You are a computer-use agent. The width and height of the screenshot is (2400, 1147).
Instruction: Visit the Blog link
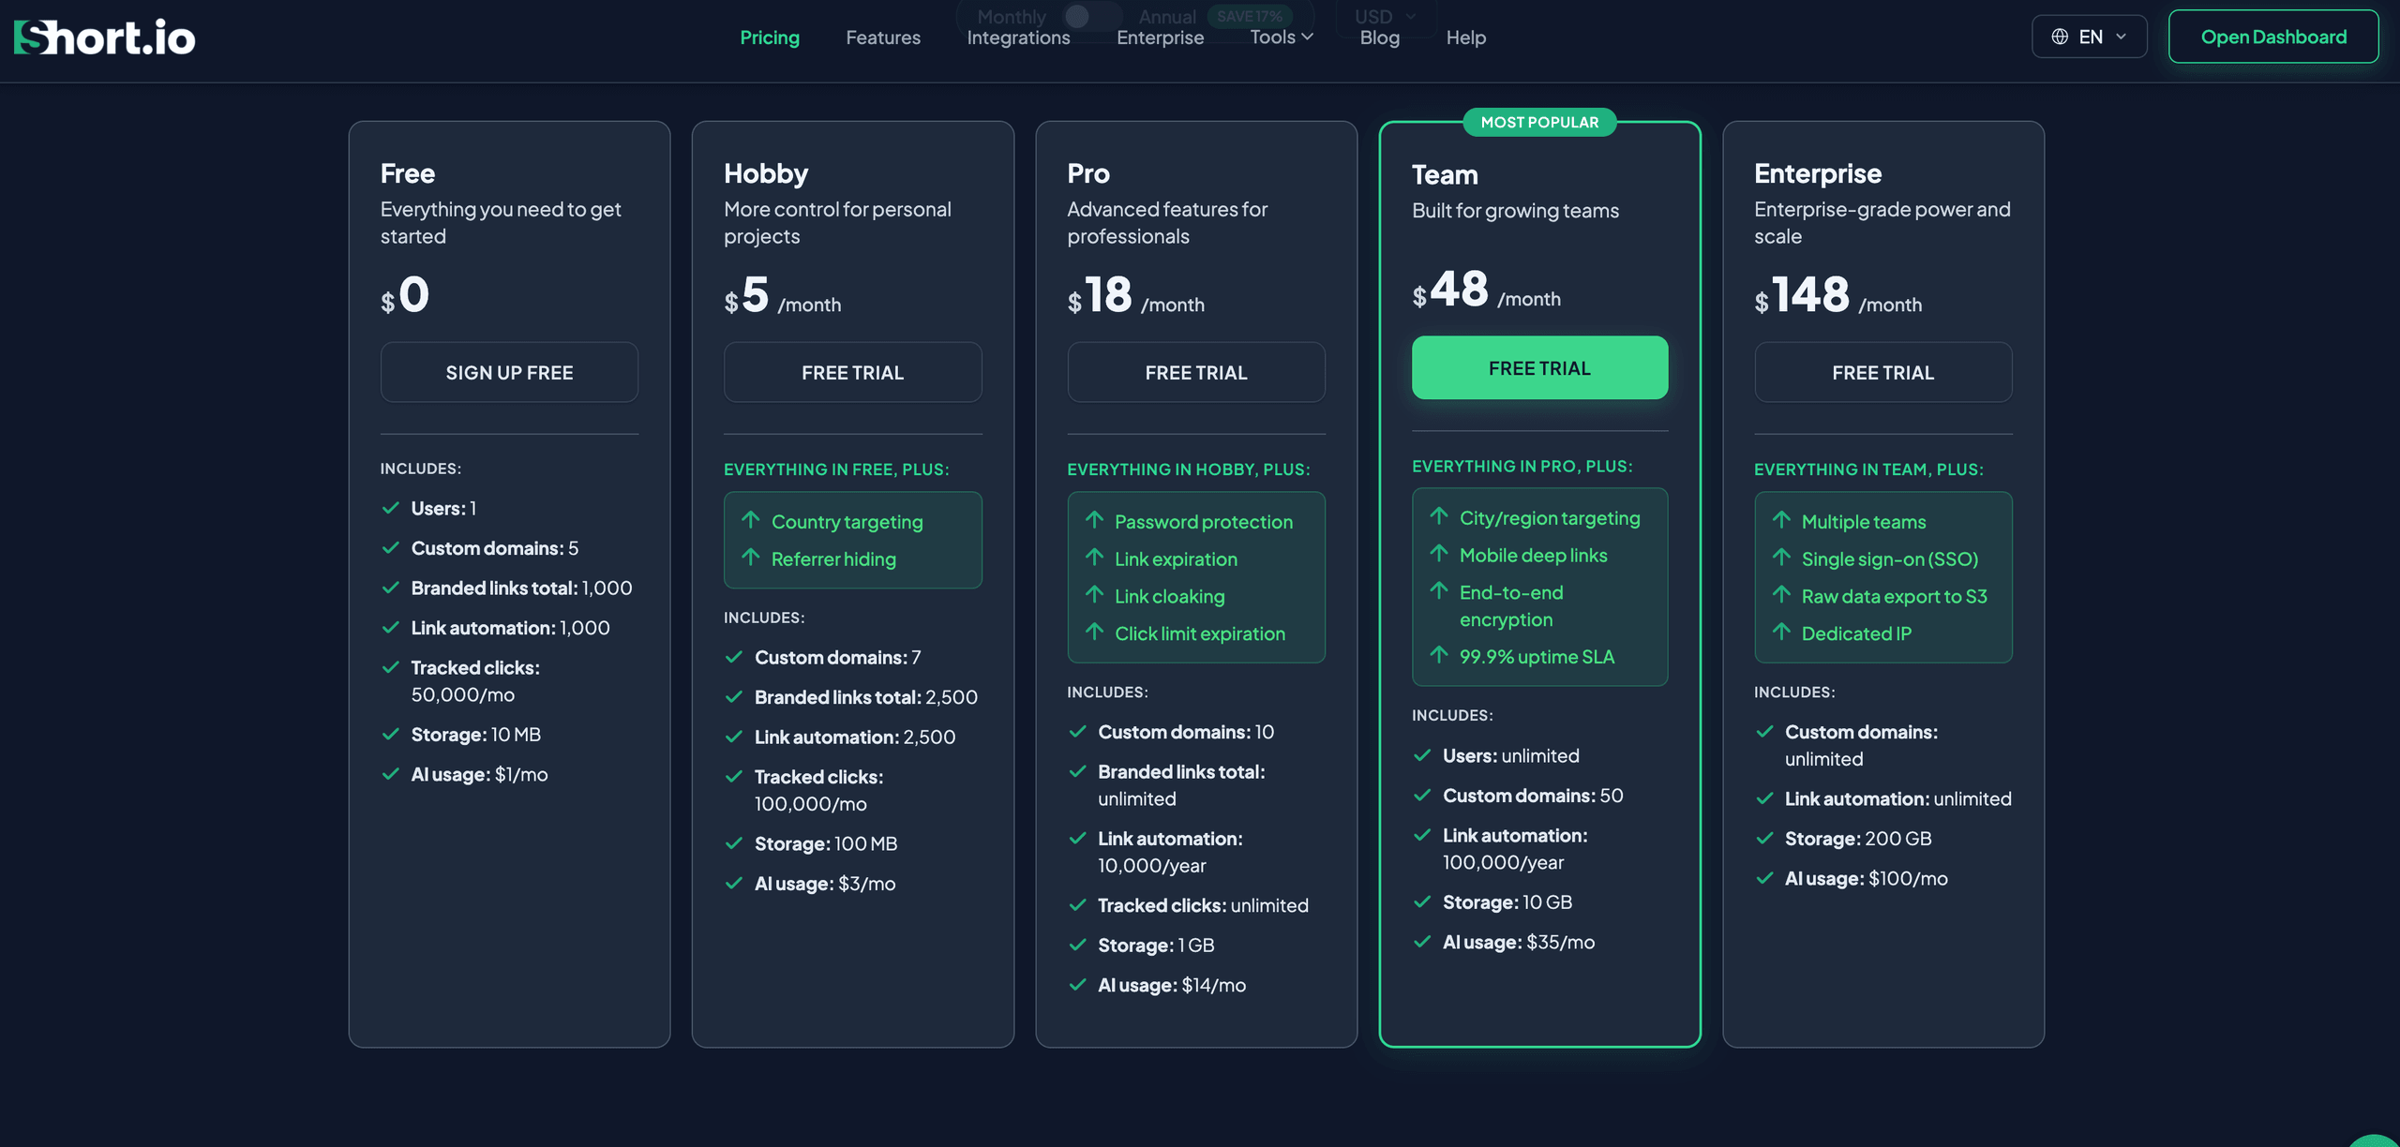click(x=1379, y=37)
